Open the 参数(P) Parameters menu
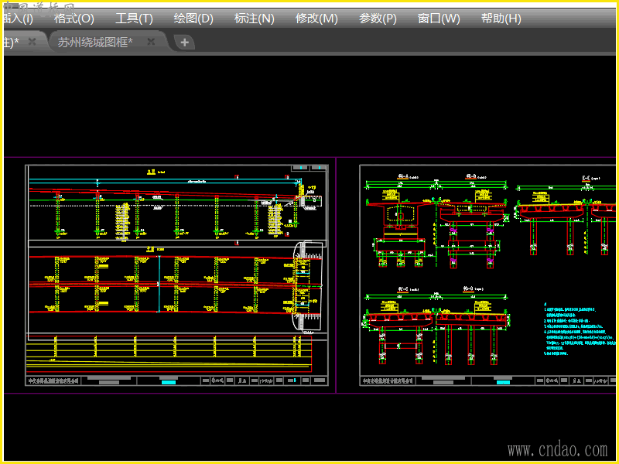 [378, 19]
